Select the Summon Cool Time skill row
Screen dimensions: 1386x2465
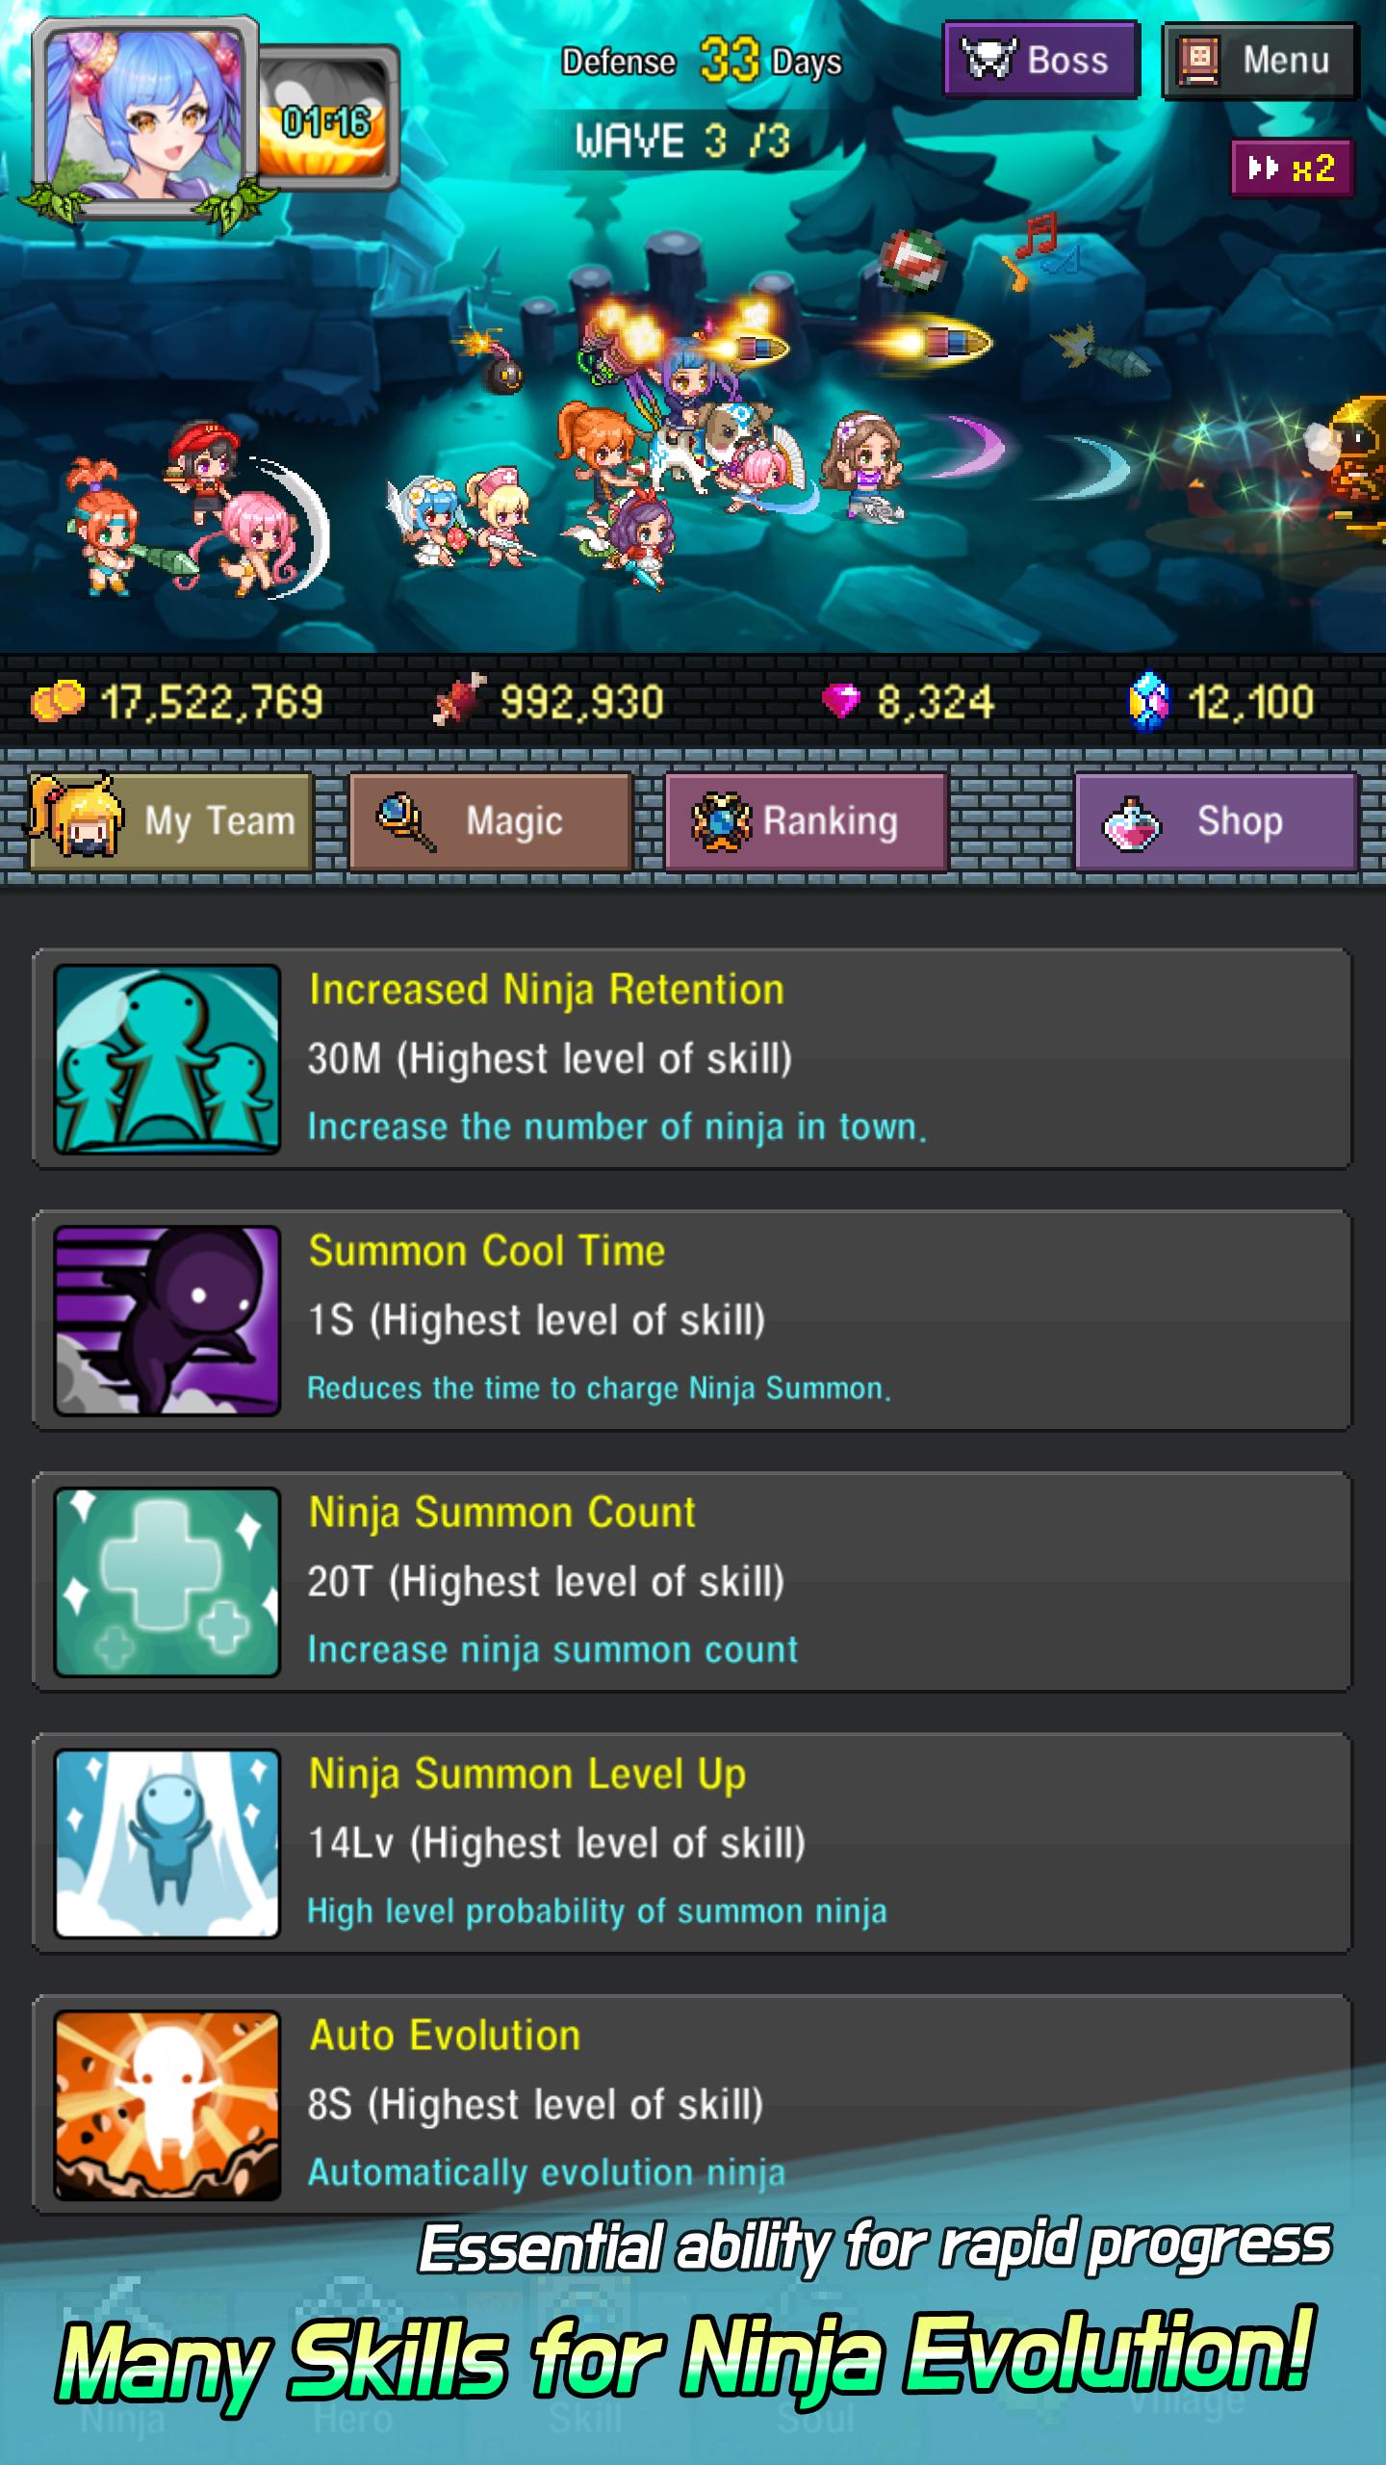pyautogui.click(x=692, y=1320)
